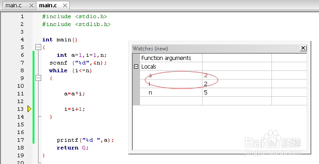Click the return 0; statement
Image resolution: width=319 pixels, height=164 pixels.
72,148
